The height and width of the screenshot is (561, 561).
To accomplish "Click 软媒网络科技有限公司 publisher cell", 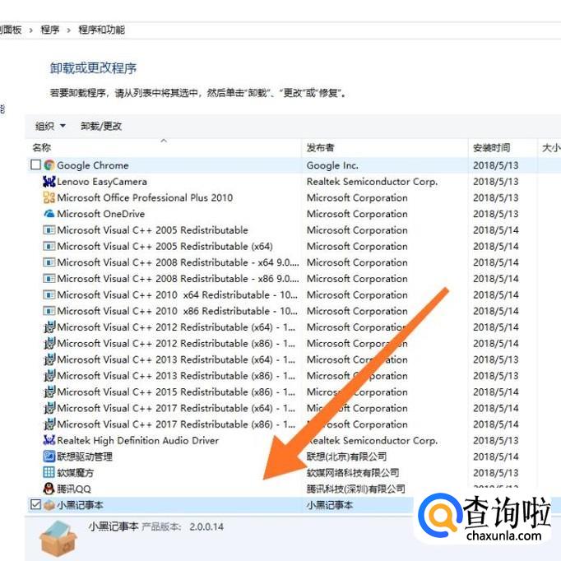I will pyautogui.click(x=353, y=473).
